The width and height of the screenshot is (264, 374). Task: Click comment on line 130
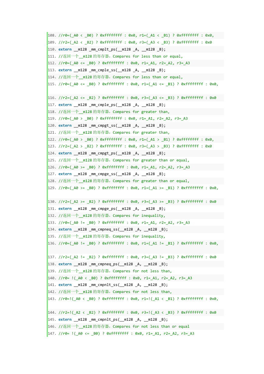click(x=137, y=202)
